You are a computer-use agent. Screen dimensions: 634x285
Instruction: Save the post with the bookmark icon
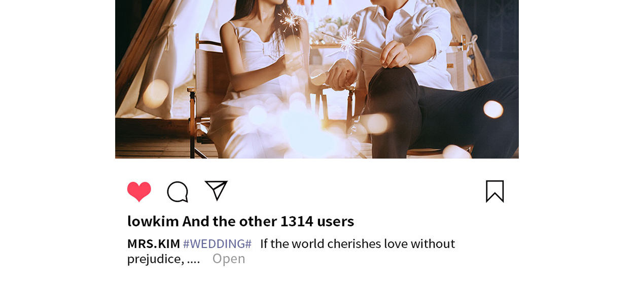click(x=495, y=191)
